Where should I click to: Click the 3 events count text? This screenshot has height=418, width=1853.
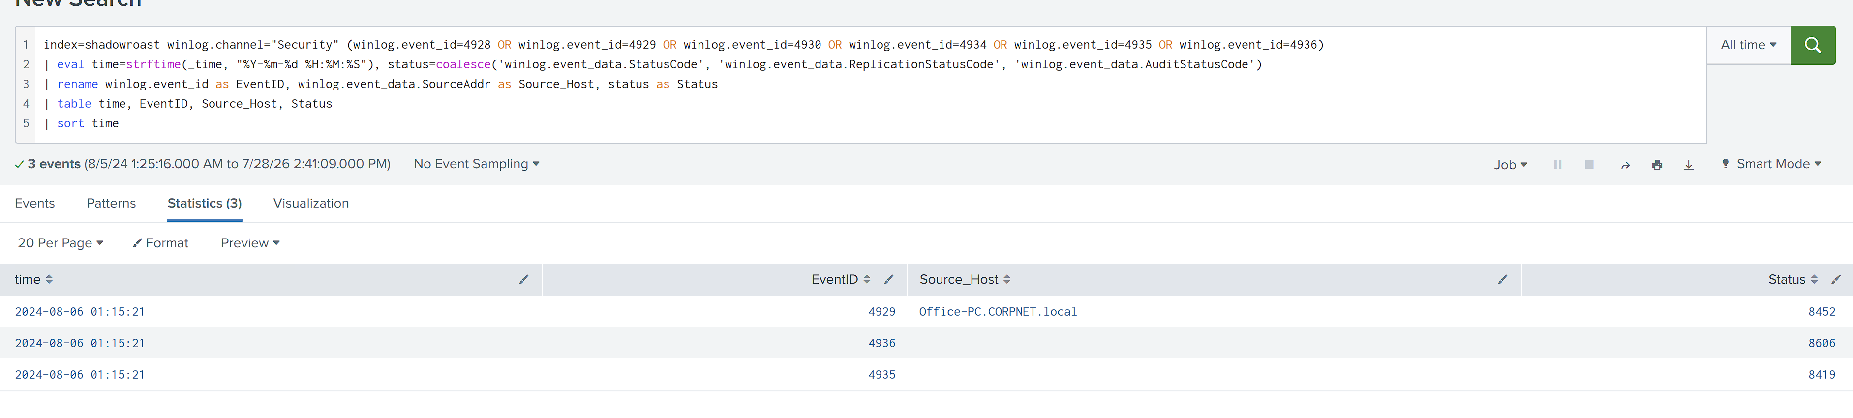pos(54,164)
